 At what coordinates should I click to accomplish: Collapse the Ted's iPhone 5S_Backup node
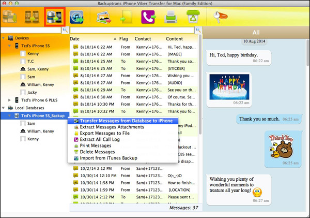(x=9, y=115)
